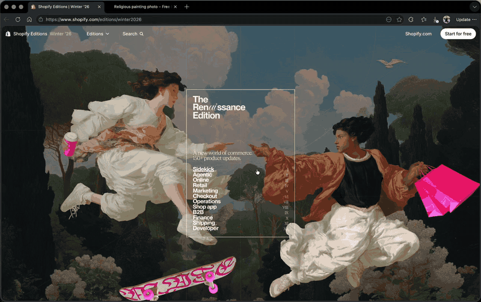
Task: Navigate to the Developer section
Action: pyautogui.click(x=206, y=228)
